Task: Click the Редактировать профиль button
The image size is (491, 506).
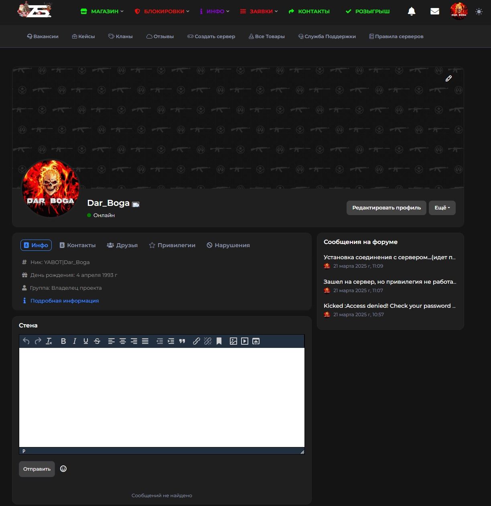Action: point(386,208)
